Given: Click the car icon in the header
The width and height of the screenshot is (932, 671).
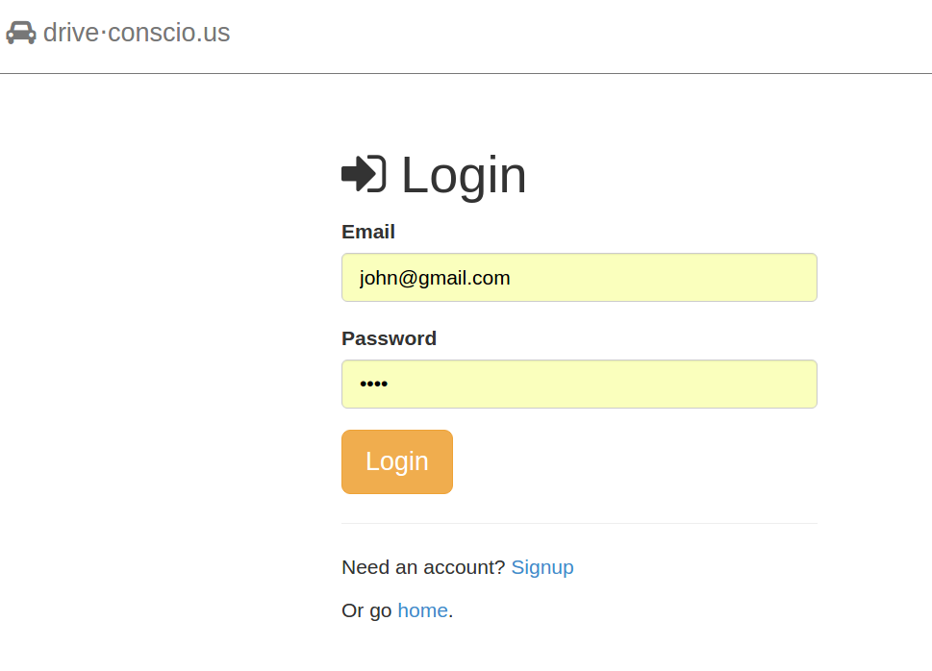Looking at the screenshot, I should 20,33.
